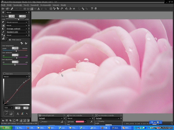Select the gray balance eyedropper tool
Screen dimensions: 174x130
(x=54, y=9)
